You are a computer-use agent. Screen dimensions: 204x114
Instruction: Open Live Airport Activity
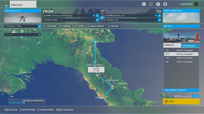coord(181,90)
